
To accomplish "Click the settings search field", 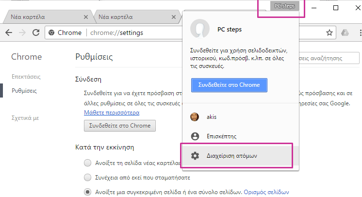I will pos(329,58).
